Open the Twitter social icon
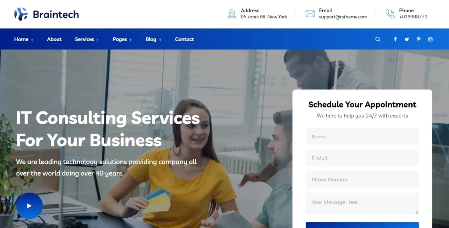 (406, 39)
